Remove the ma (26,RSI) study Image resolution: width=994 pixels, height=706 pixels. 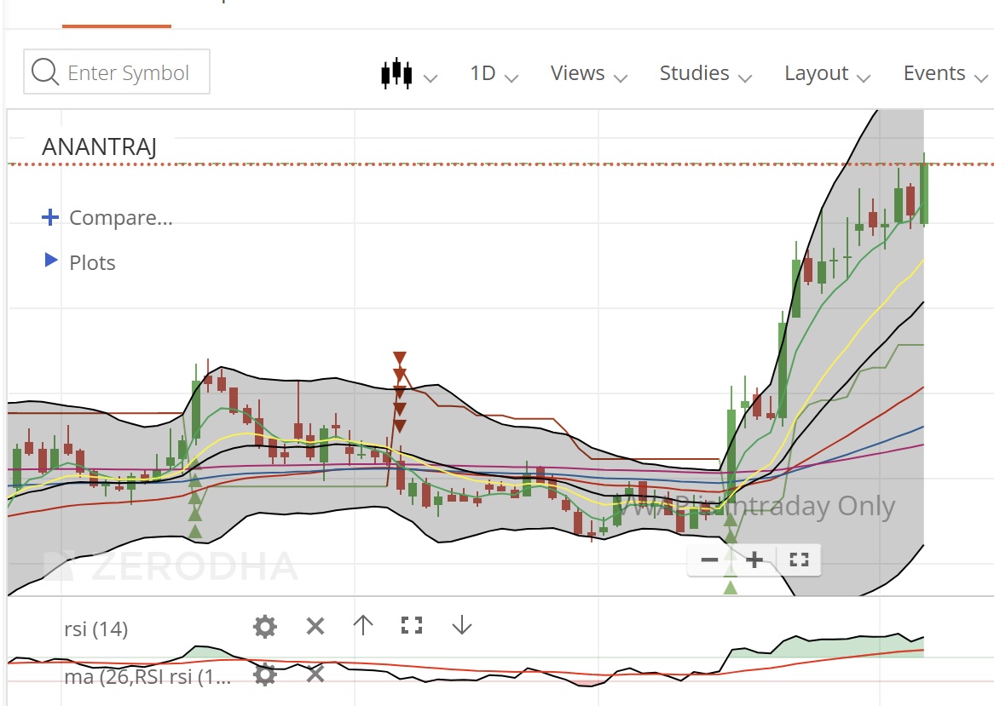[x=315, y=674]
